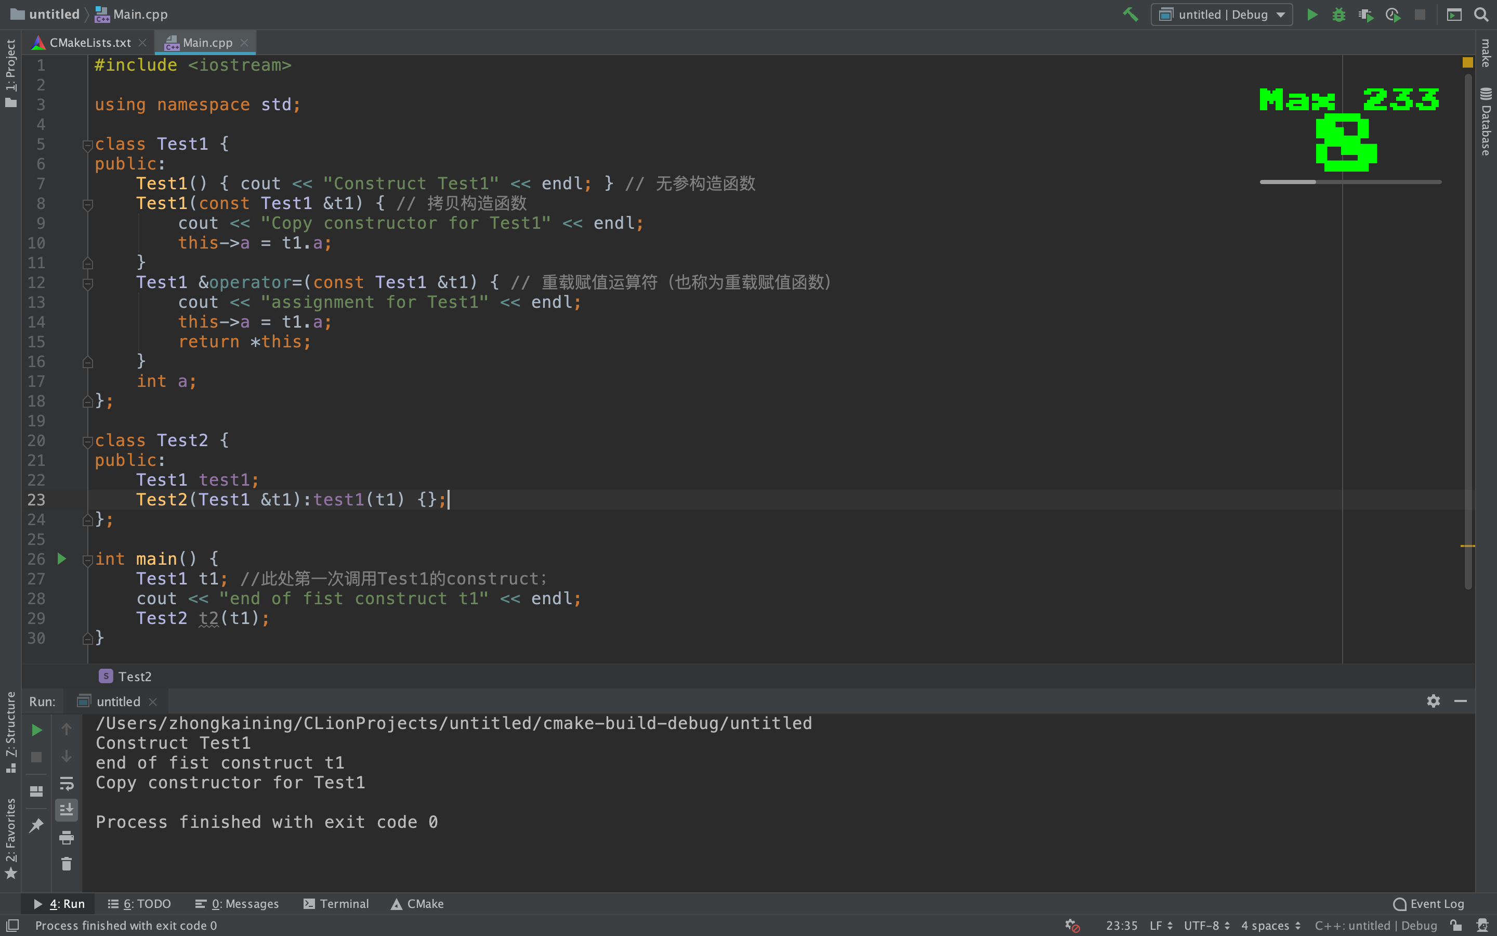Click the untitled project breadcrumb at top
The width and height of the screenshot is (1497, 936).
coord(45,14)
